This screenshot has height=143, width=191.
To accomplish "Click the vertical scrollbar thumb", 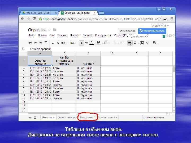I will click(174, 69).
